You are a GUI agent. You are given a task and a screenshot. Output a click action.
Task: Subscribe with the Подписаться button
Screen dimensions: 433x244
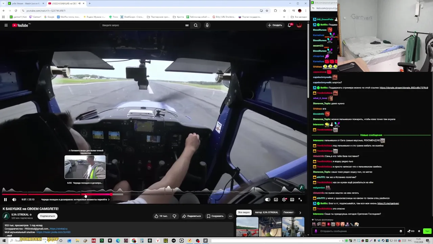tap(47, 216)
